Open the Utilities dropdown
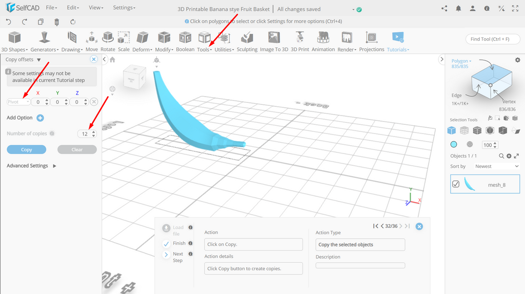This screenshot has height=294, width=525. tap(225, 42)
